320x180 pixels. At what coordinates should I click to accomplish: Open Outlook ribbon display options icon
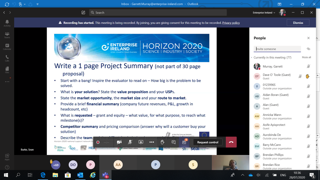(x=279, y=4)
